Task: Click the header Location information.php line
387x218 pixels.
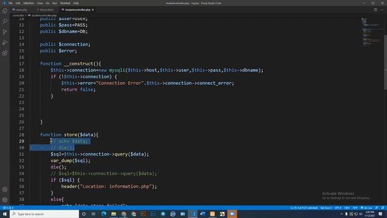Action: click(x=109, y=187)
